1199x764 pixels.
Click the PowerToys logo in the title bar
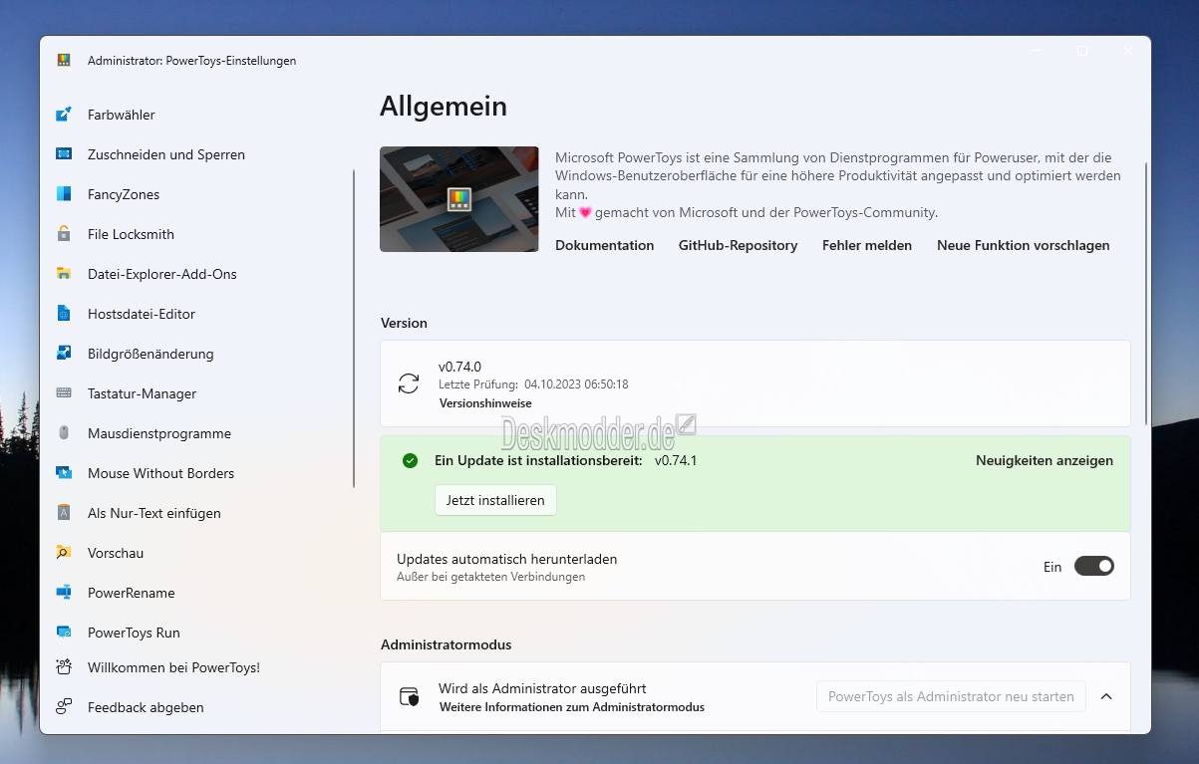pos(64,60)
